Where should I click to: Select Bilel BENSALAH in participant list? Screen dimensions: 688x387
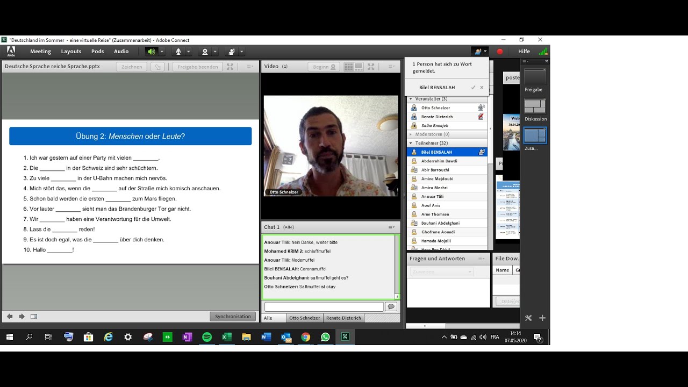[x=447, y=152]
